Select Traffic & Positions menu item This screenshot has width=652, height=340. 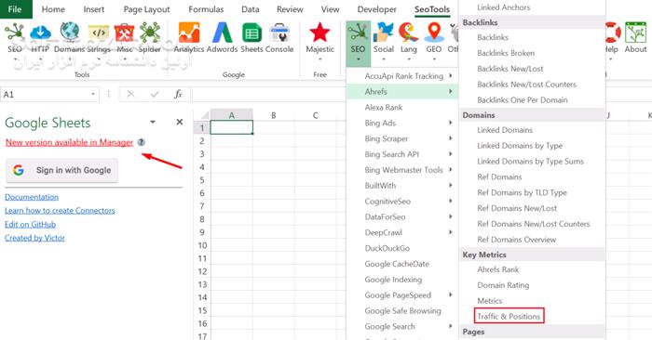point(509,316)
